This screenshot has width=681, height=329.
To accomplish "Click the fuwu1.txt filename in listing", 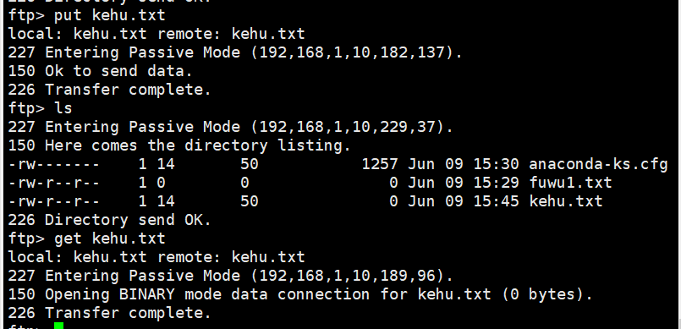I will (x=570, y=183).
